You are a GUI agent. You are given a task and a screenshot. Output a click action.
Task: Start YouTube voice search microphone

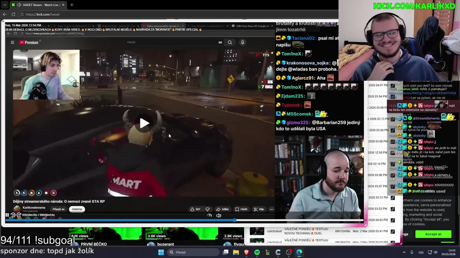tap(243, 42)
